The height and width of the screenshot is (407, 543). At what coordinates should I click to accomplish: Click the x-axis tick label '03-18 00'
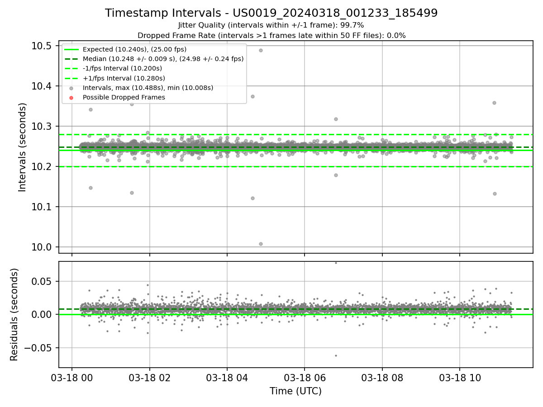(72, 378)
